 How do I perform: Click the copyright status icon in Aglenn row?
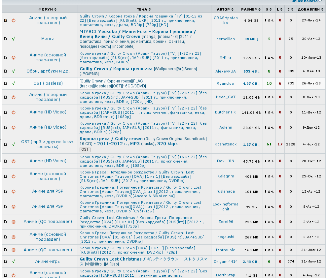tap(14, 127)
